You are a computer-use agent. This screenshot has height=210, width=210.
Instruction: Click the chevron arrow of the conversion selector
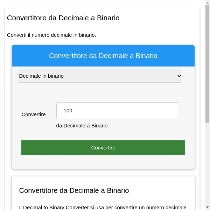179,76
